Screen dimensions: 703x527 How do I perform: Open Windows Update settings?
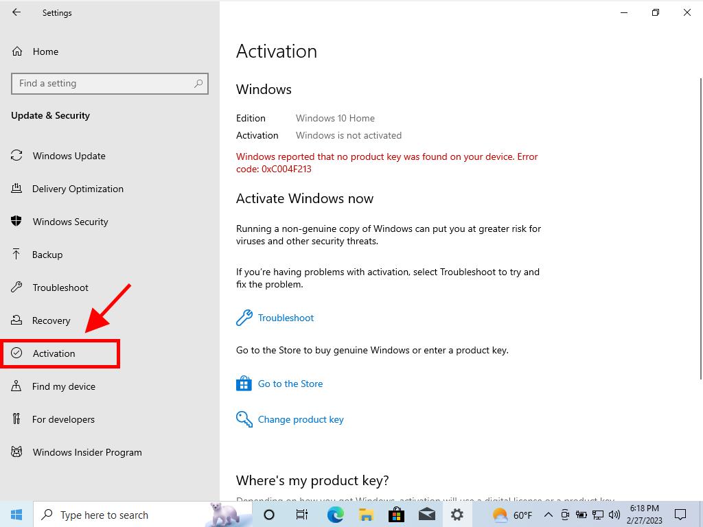69,156
